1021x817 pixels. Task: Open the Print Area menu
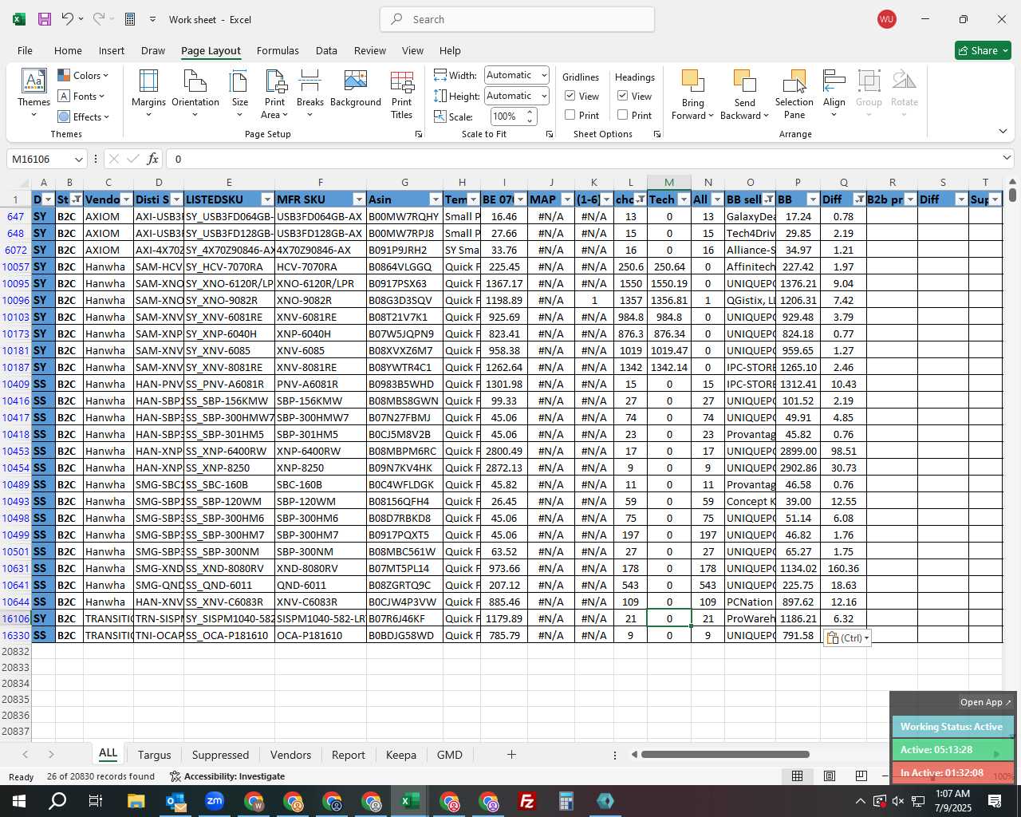coord(275,94)
